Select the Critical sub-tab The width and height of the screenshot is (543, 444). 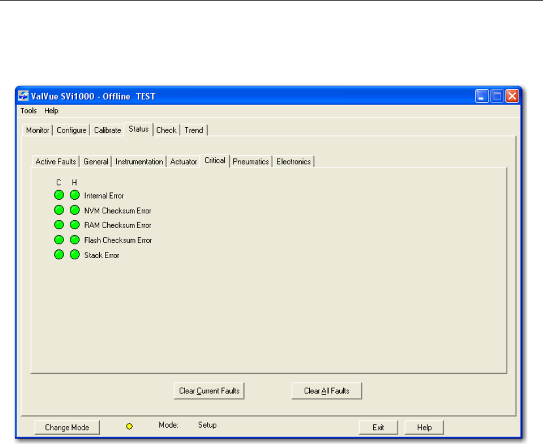click(214, 160)
